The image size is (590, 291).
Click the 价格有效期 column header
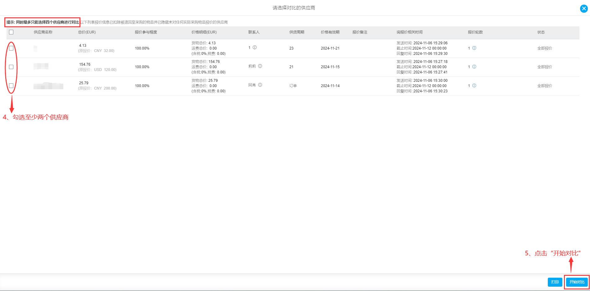pyautogui.click(x=330, y=32)
